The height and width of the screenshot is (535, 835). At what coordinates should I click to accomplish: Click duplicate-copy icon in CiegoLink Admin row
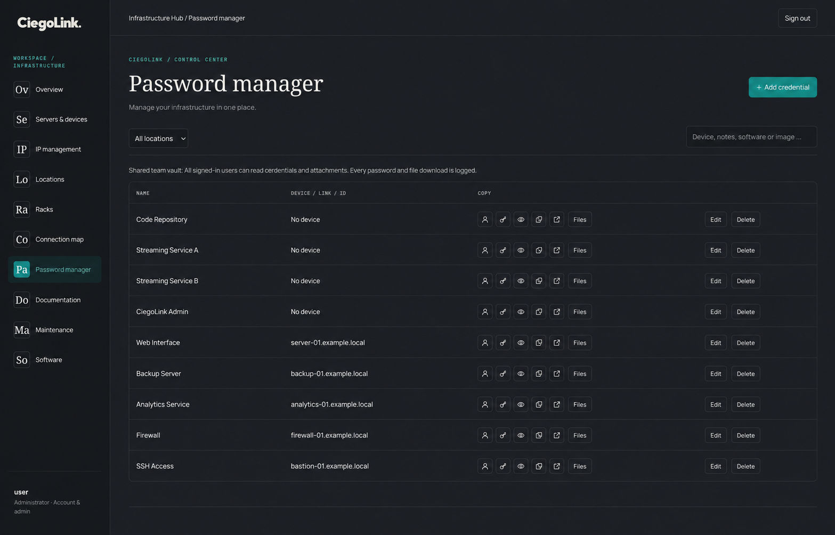(x=539, y=312)
